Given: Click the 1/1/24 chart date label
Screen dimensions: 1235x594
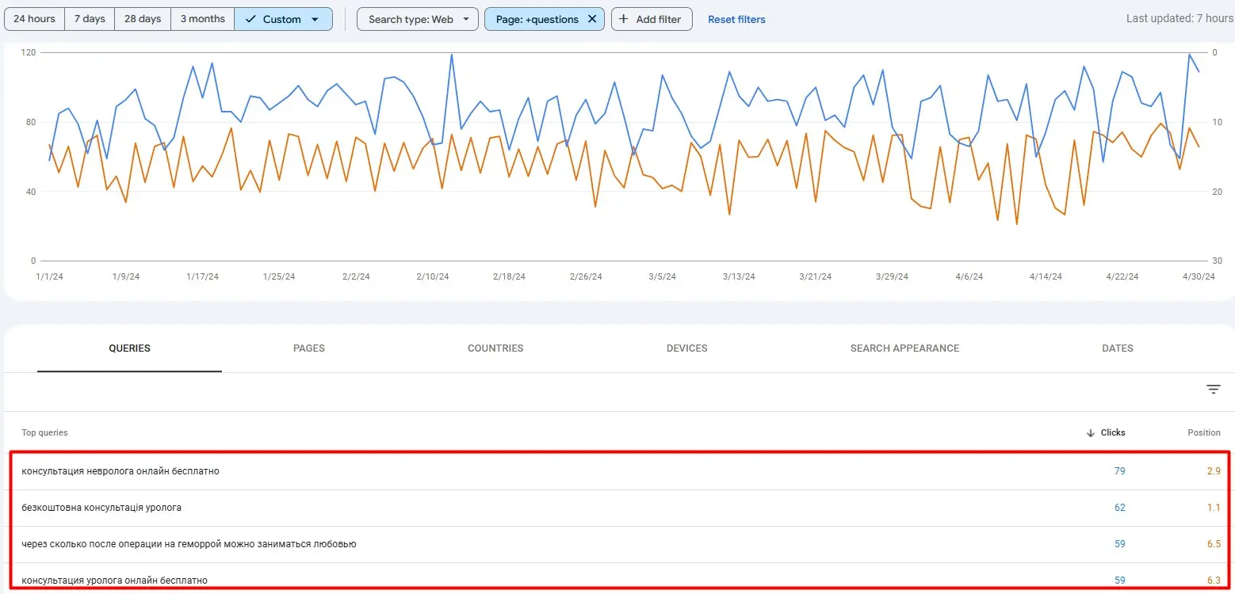Looking at the screenshot, I should (49, 276).
